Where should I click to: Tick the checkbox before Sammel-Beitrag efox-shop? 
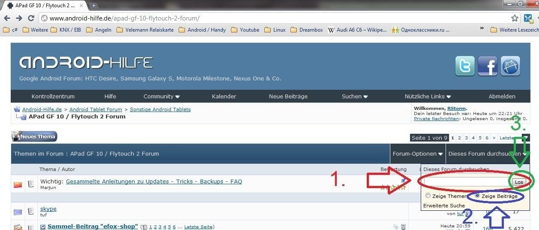point(43,227)
